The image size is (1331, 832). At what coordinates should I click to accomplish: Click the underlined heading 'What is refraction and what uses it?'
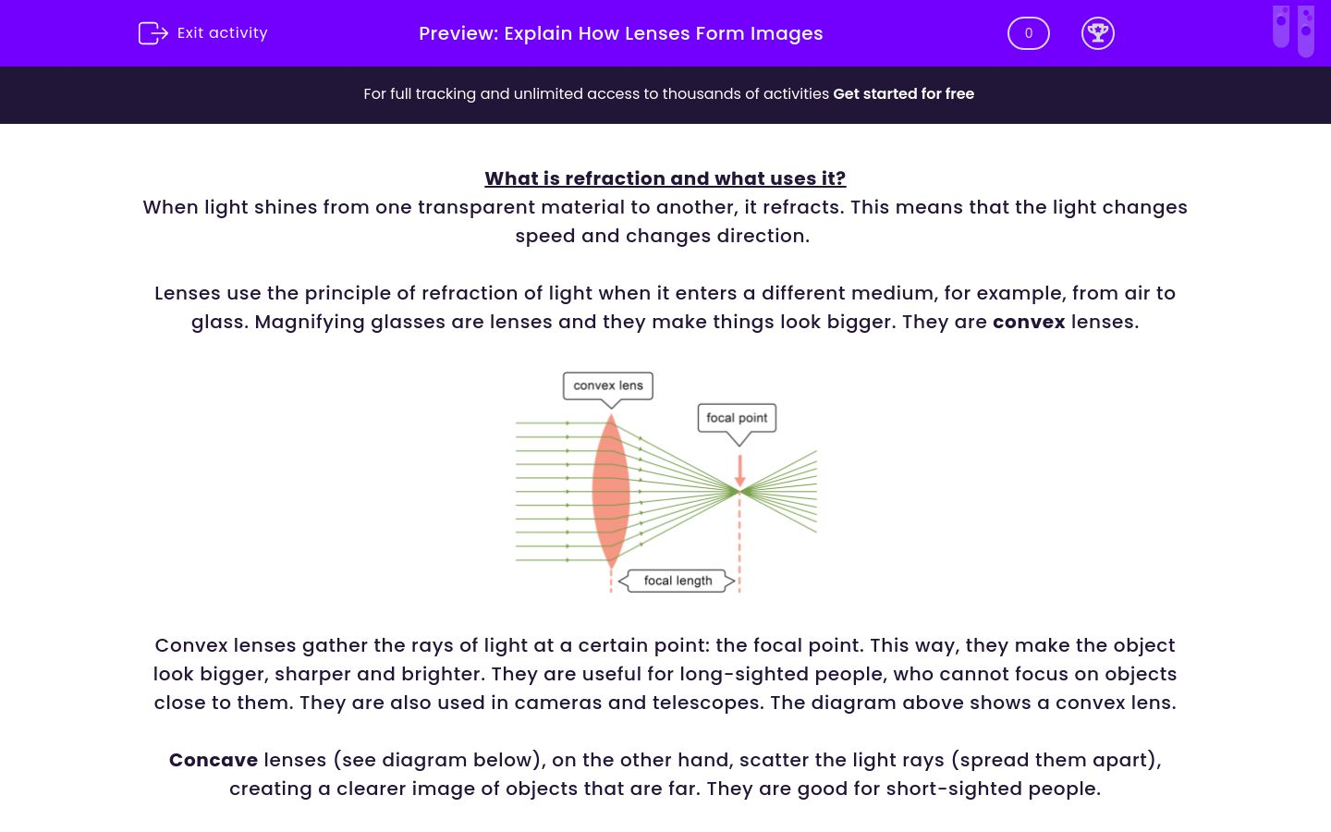tap(665, 178)
